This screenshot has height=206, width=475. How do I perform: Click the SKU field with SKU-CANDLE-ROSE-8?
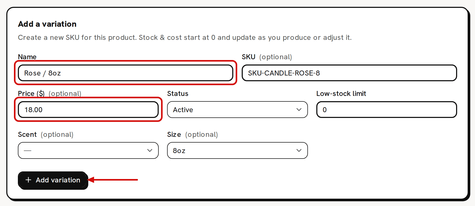349,73
